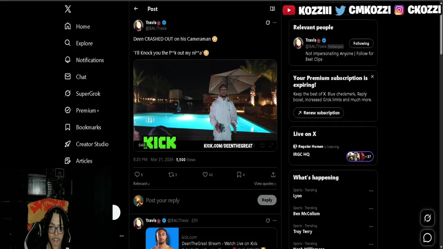Like the post with the heart icon
This screenshot has width=443, height=249.
(205, 175)
